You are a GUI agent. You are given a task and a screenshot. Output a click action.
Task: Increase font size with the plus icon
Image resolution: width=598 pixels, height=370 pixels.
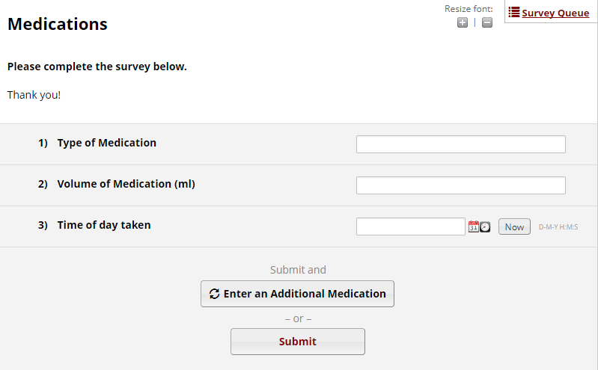tap(463, 22)
